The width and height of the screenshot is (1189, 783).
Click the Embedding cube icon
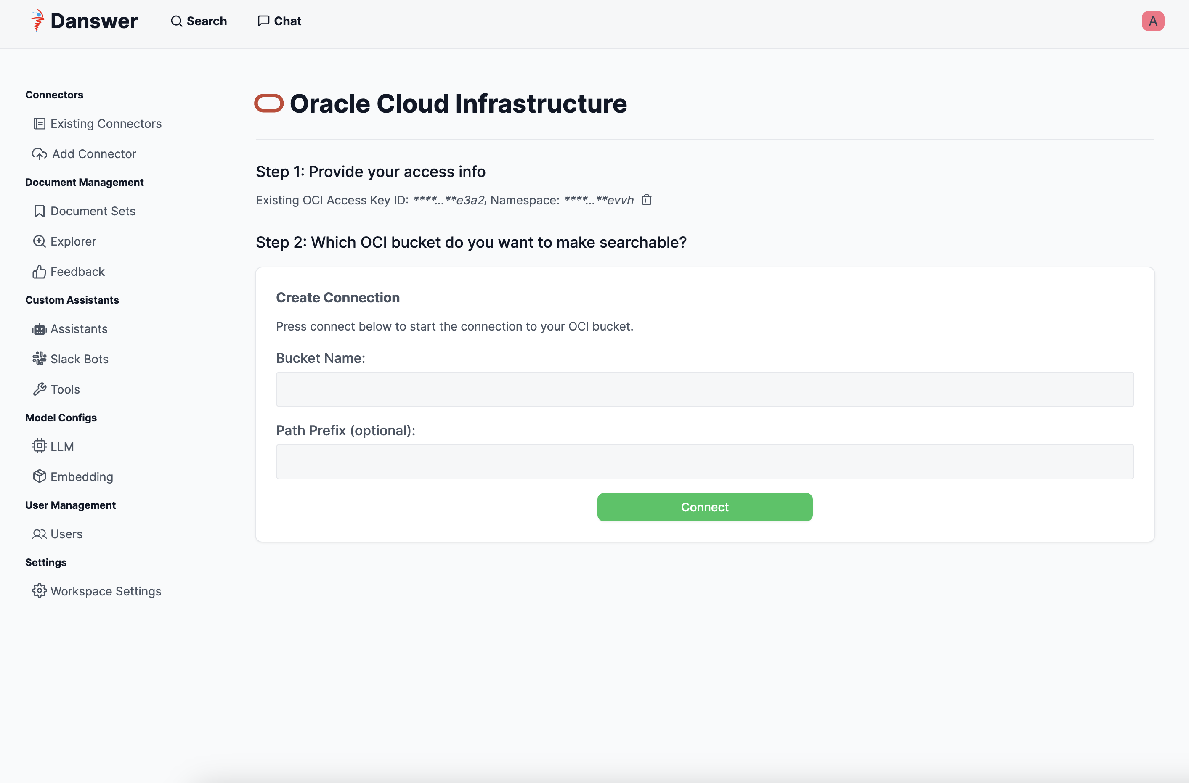tap(39, 477)
